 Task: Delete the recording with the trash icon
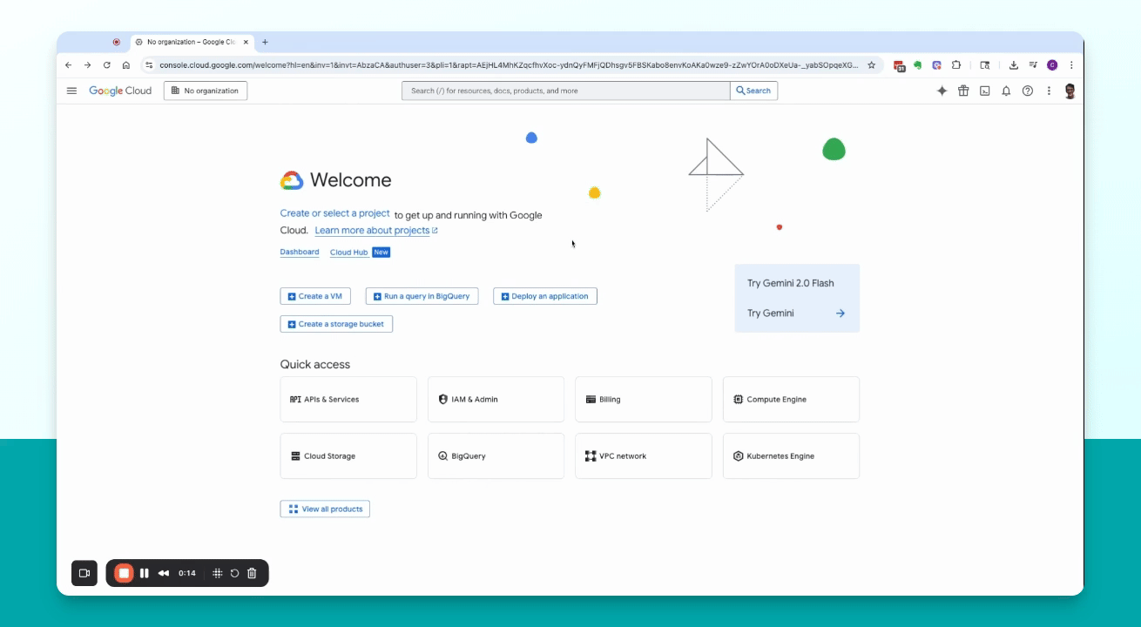[x=252, y=573]
